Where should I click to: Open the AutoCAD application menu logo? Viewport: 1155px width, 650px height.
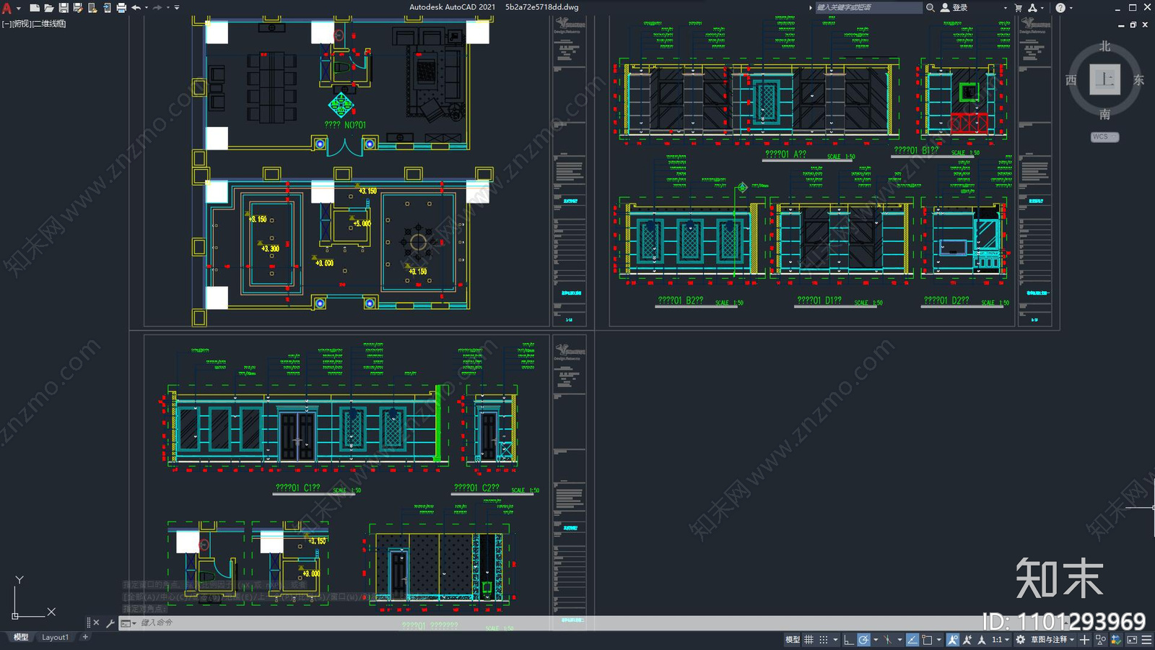point(7,8)
